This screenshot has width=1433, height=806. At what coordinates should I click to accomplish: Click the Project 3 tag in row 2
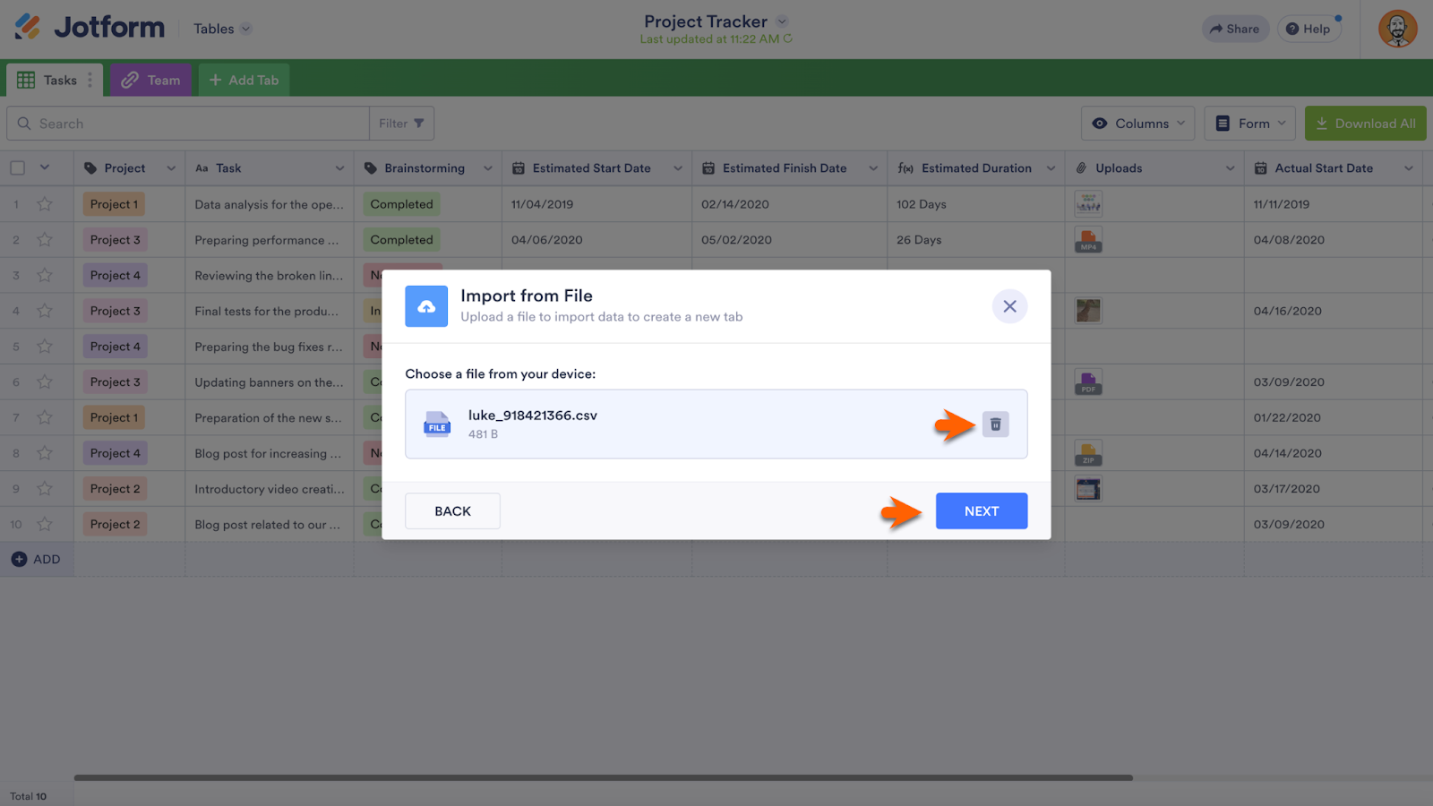pyautogui.click(x=115, y=240)
